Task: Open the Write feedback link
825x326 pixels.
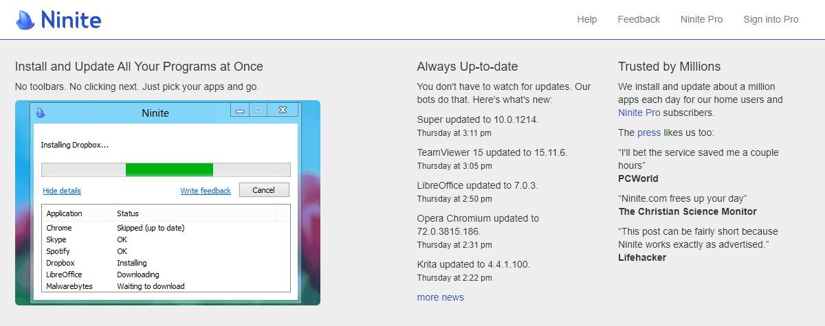Action: tap(206, 191)
